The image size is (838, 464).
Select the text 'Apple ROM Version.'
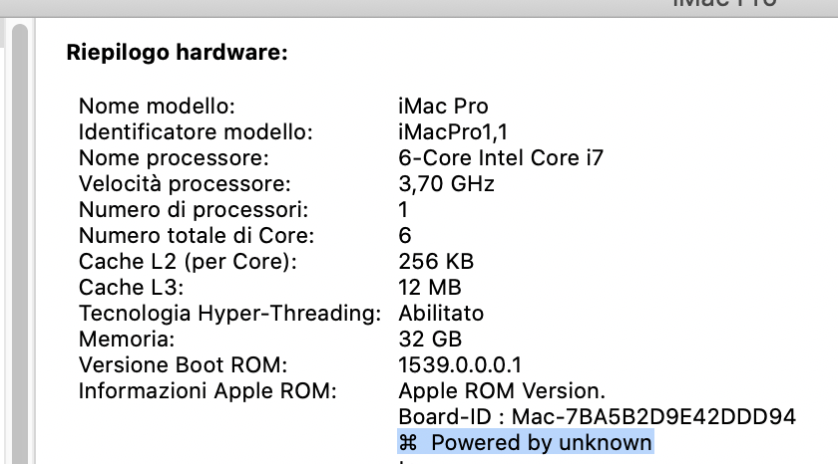pyautogui.click(x=502, y=391)
